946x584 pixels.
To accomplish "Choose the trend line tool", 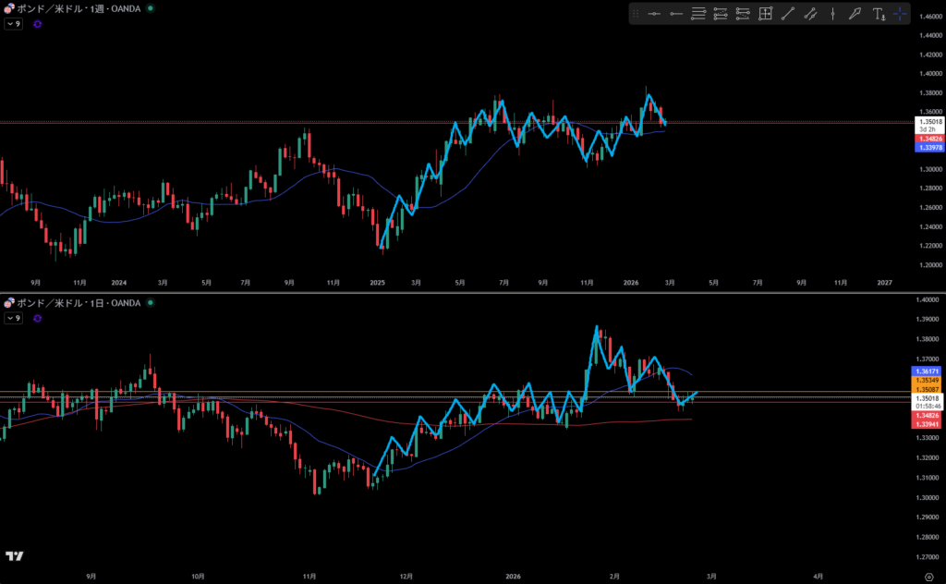I will click(788, 14).
